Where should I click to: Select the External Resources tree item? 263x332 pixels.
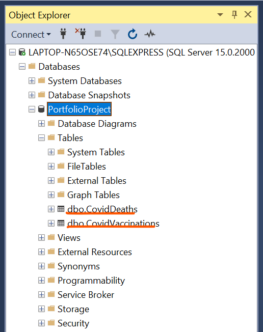click(95, 252)
